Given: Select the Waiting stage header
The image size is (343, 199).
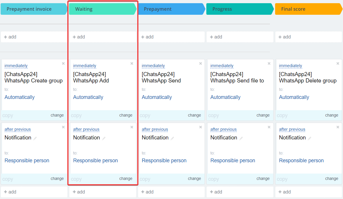Looking at the screenshot, I should pyautogui.click(x=103, y=9).
